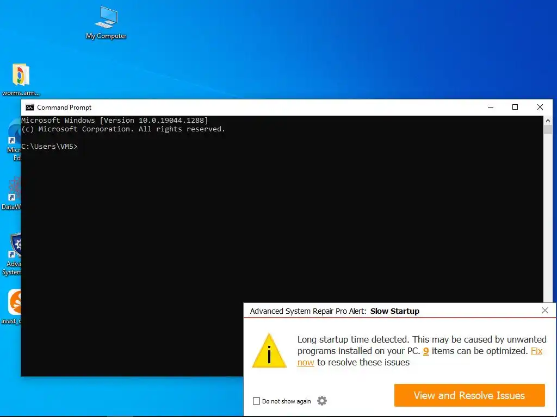Open the My Computer desktop icon
This screenshot has height=417, width=557.
[106, 23]
